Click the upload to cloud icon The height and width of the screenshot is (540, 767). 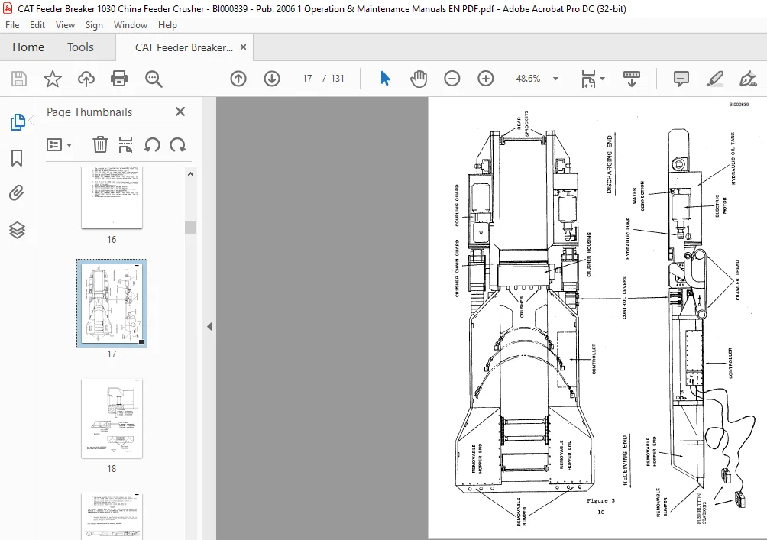pyautogui.click(x=86, y=79)
